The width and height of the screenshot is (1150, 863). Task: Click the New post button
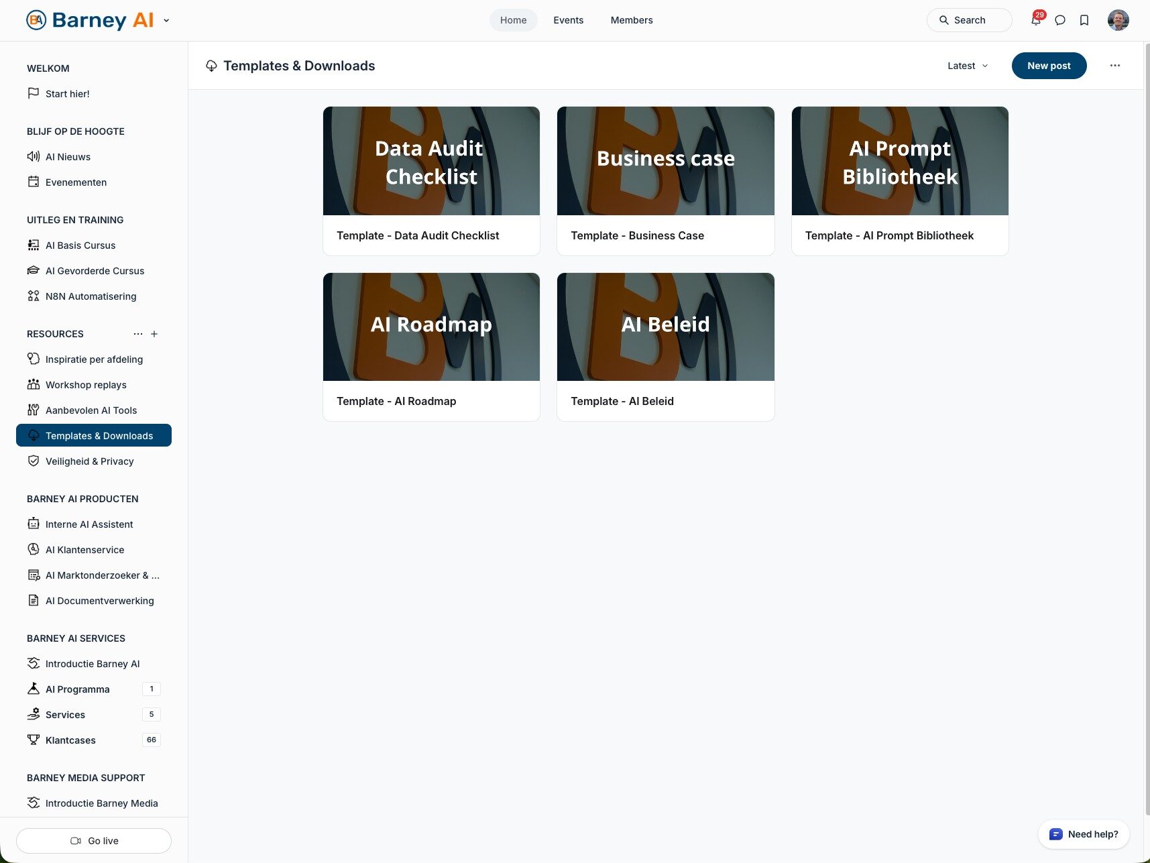tap(1049, 66)
